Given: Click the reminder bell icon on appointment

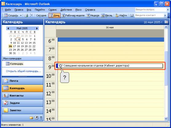Looking at the screenshot, I should click(61, 66).
